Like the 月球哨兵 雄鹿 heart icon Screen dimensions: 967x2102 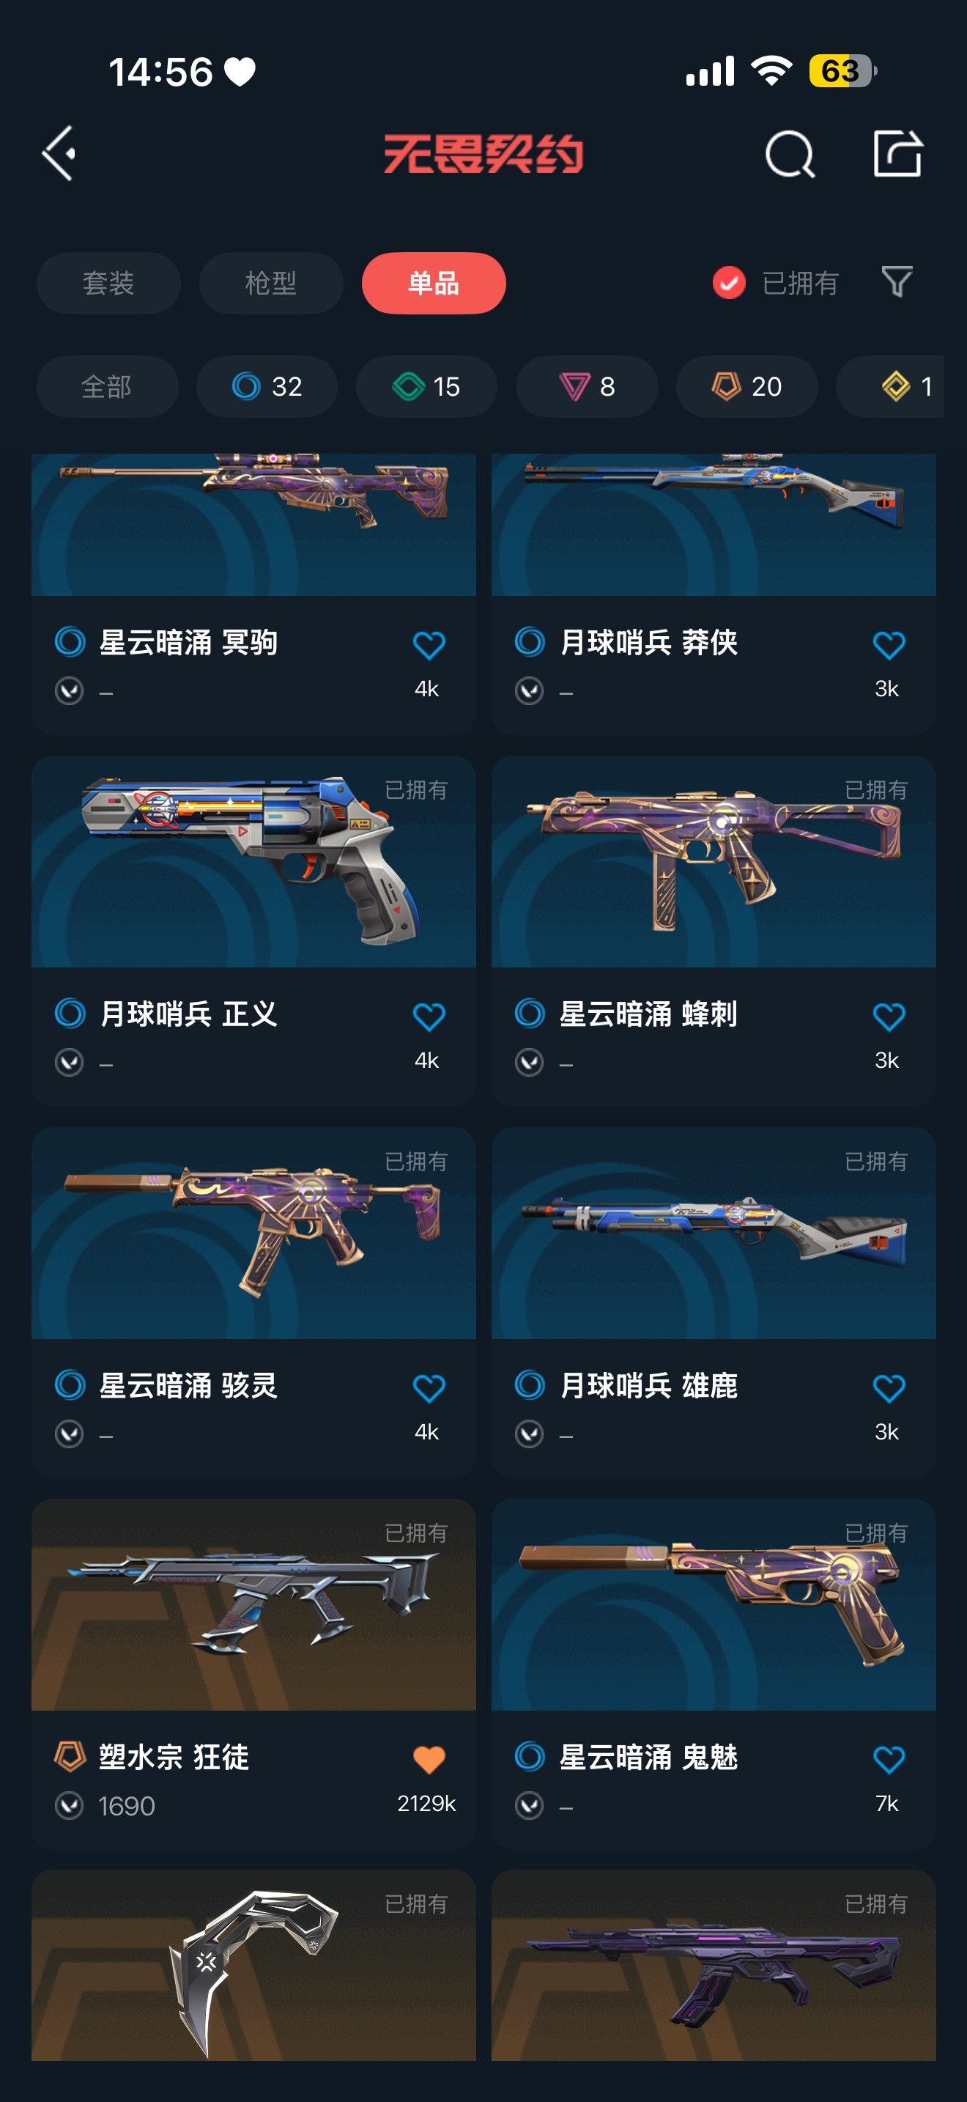889,1388
